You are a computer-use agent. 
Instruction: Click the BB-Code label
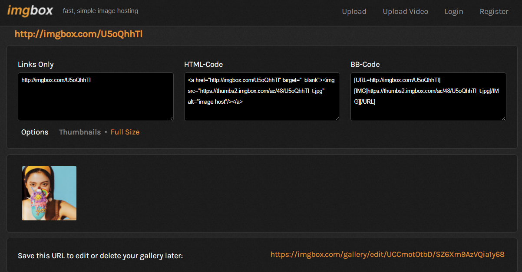pyautogui.click(x=365, y=64)
